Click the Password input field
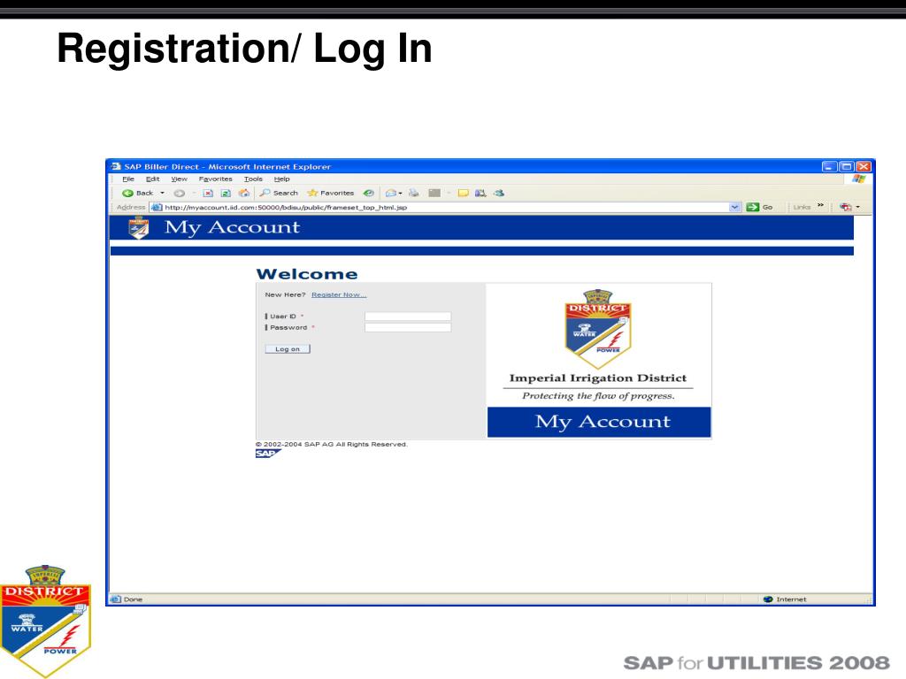 click(x=408, y=327)
